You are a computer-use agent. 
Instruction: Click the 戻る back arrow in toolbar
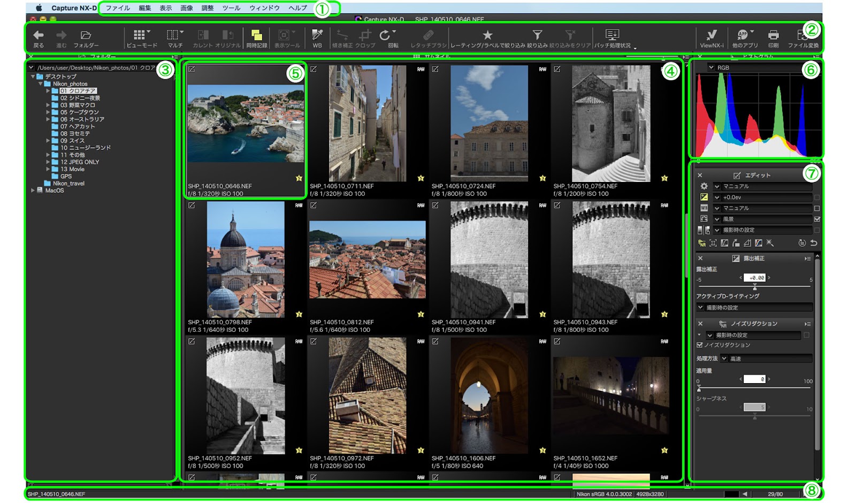[x=39, y=35]
